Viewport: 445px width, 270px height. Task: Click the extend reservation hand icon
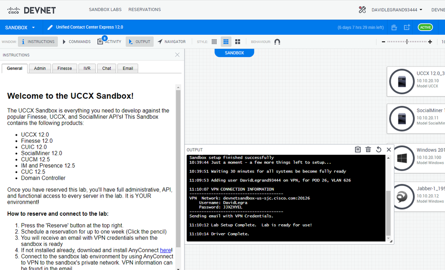click(x=394, y=27)
